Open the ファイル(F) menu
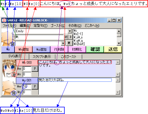The image size is (148, 114). pos(9,26)
